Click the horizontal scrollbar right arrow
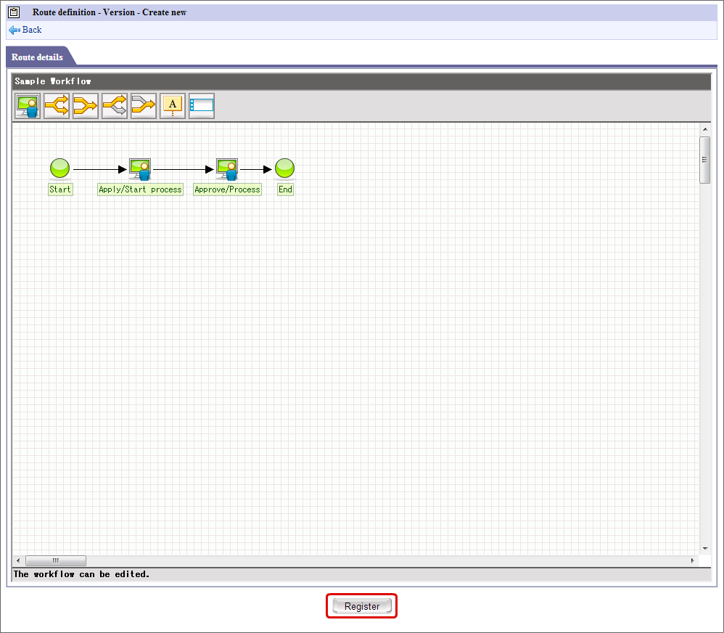This screenshot has height=633, width=724. click(x=692, y=560)
